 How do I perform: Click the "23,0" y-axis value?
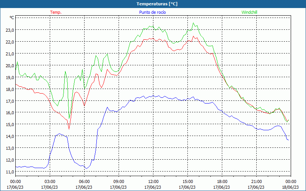pos(10,30)
